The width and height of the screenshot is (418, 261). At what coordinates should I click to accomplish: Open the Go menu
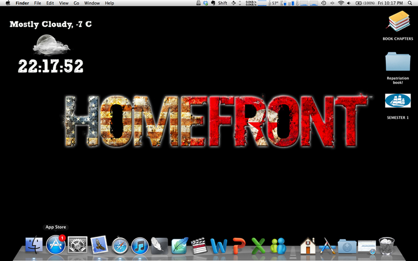[76, 3]
